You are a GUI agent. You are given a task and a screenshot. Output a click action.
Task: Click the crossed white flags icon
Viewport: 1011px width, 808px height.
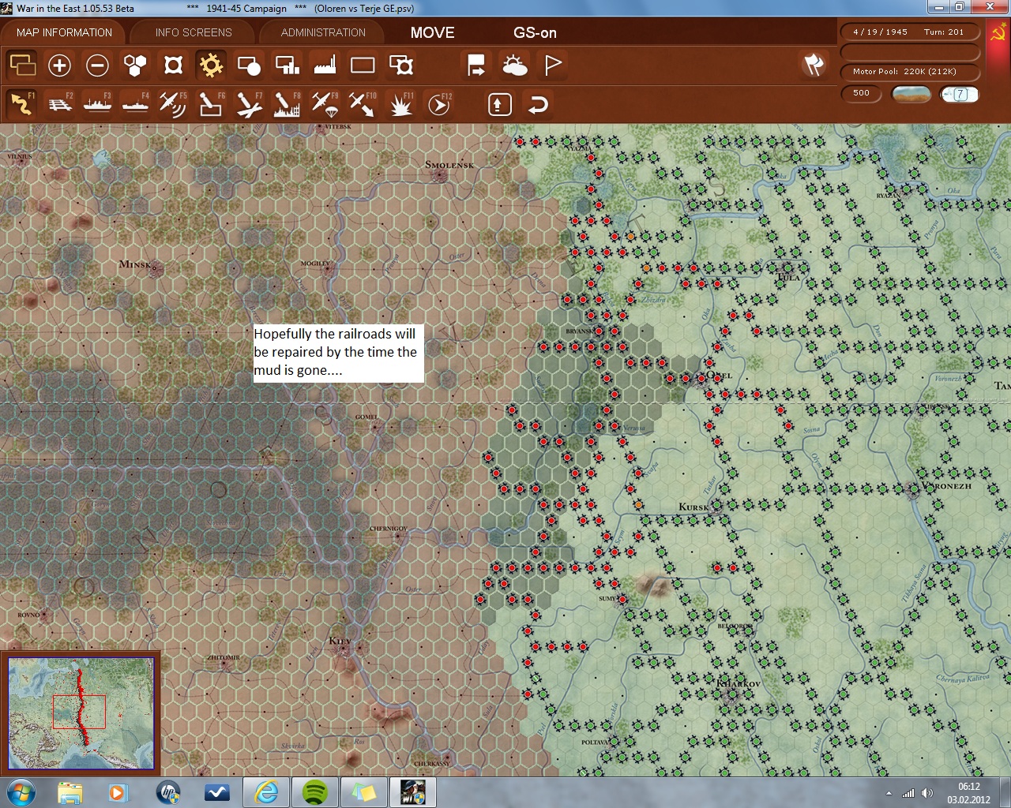(x=814, y=65)
